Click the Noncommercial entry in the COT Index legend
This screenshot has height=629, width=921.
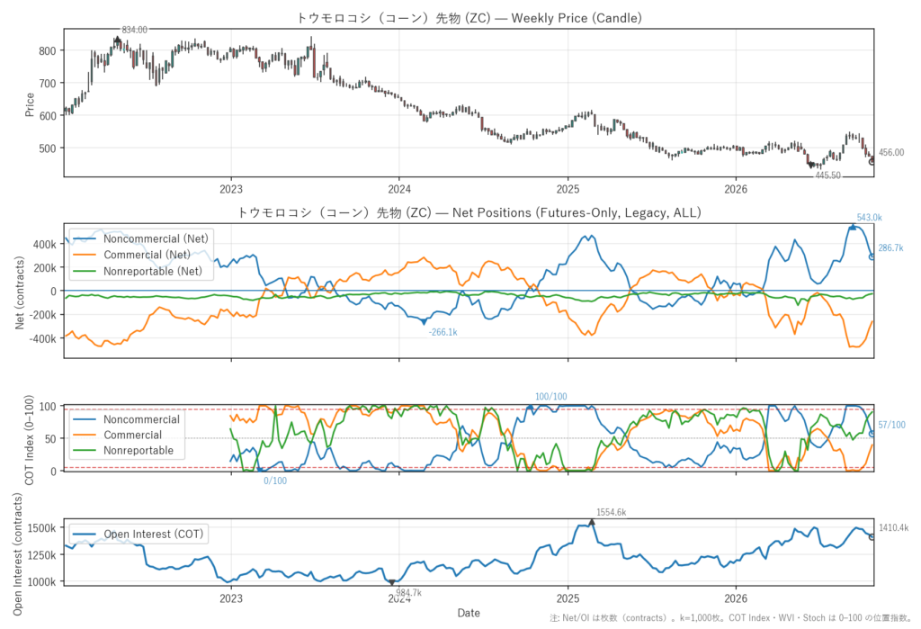[x=141, y=419]
